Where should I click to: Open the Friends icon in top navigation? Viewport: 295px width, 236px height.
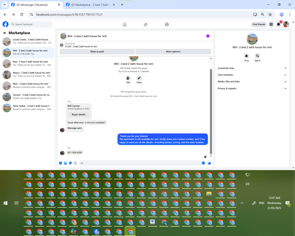[x=146, y=24]
